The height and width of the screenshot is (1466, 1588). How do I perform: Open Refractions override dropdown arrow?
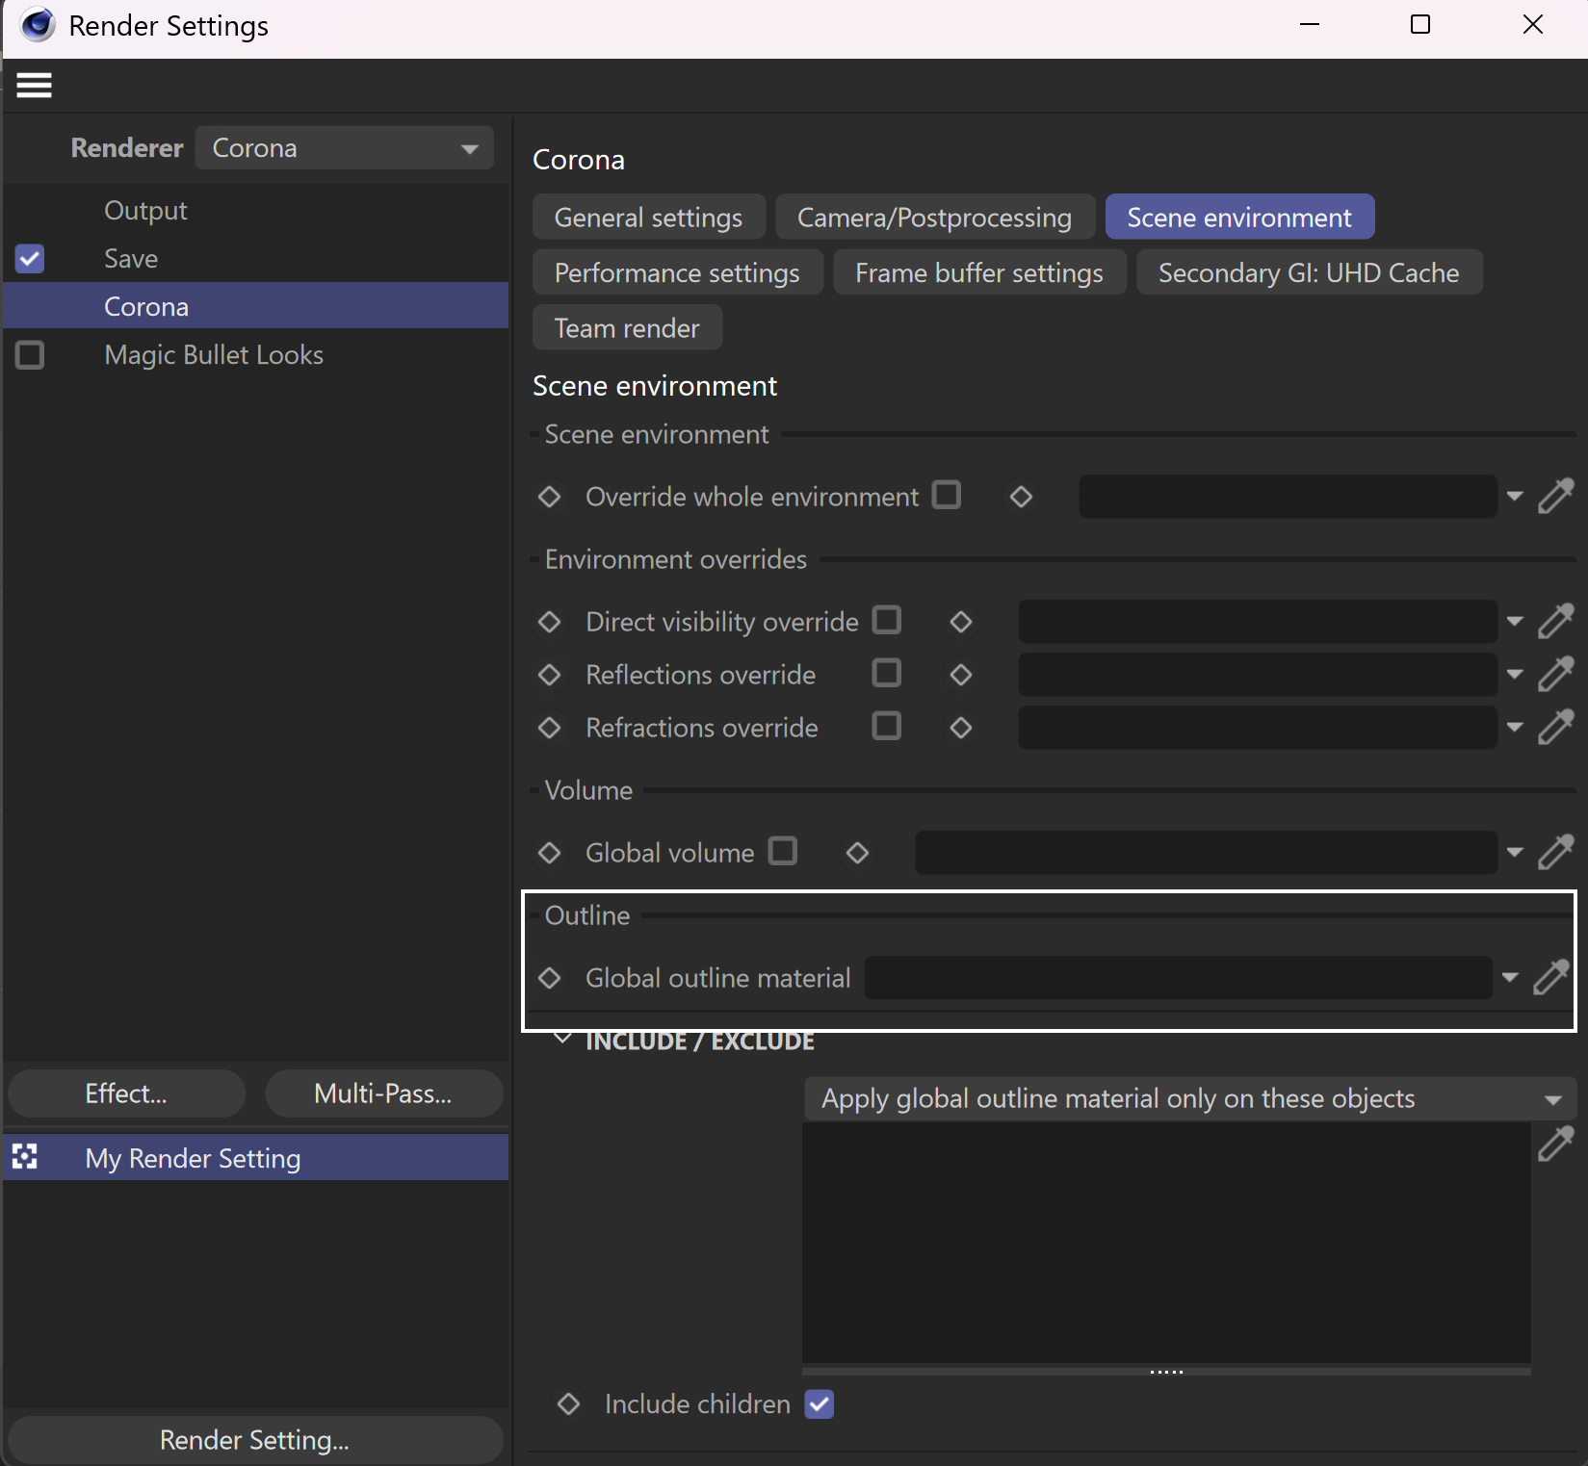point(1515,728)
